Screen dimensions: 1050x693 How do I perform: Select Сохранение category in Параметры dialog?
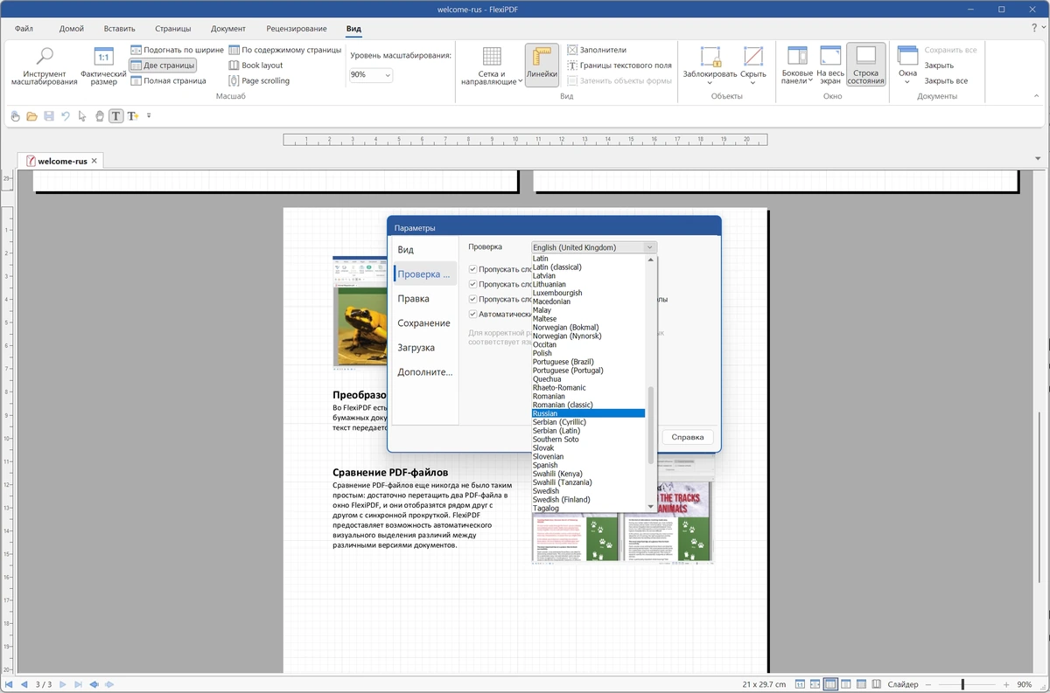[x=423, y=323]
